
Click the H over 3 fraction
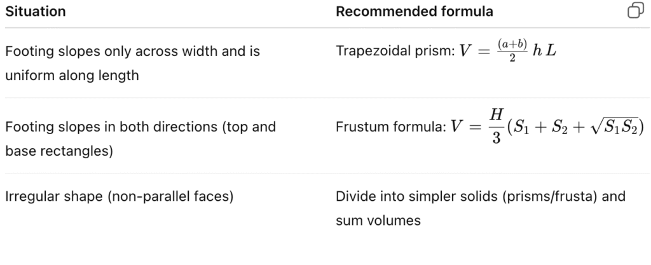pyautogui.click(x=497, y=126)
